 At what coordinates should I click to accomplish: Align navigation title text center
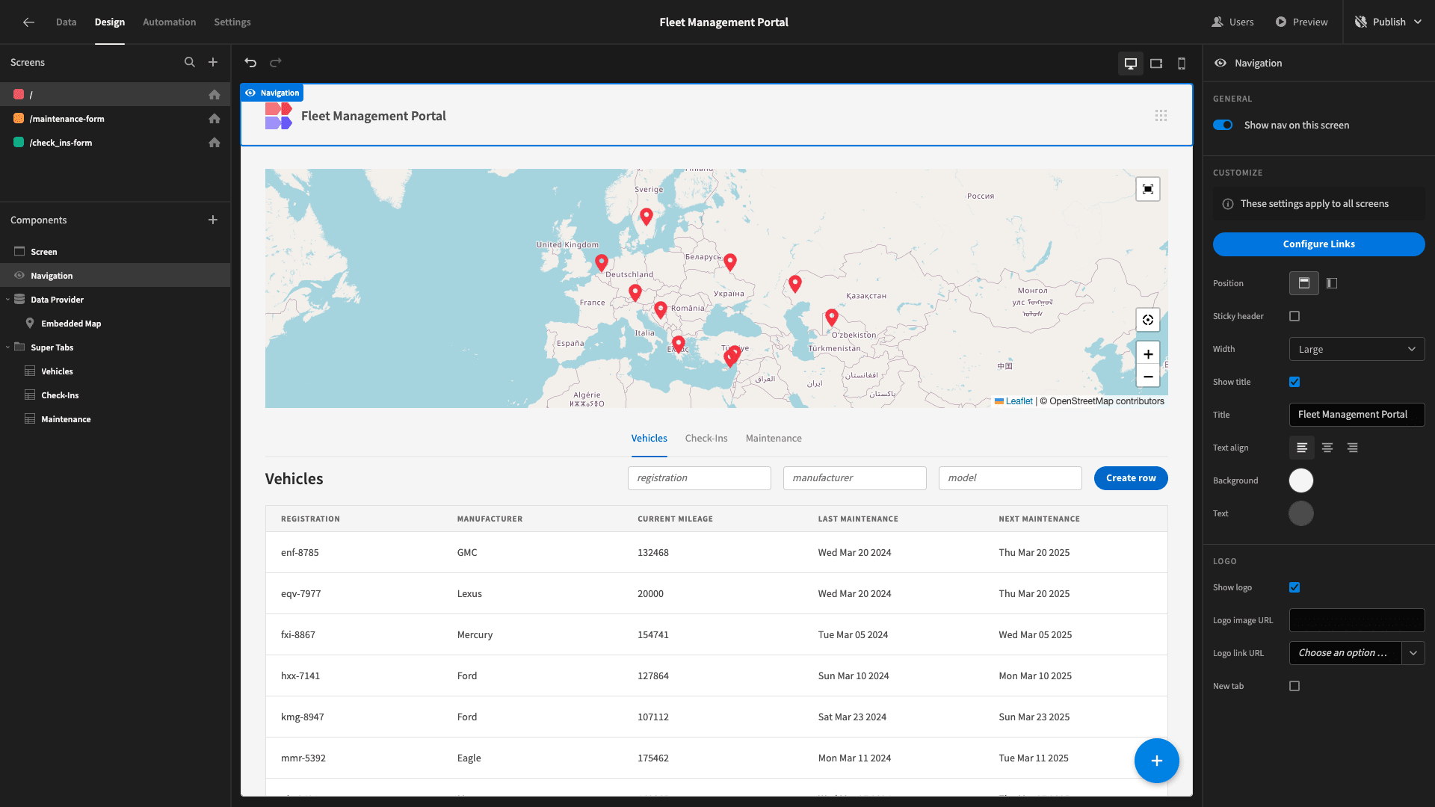coord(1327,448)
